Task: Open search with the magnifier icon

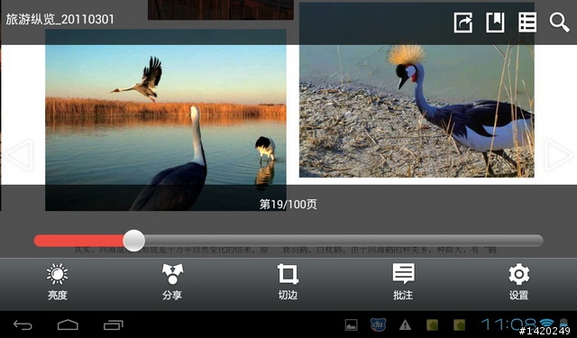Action: 559,23
